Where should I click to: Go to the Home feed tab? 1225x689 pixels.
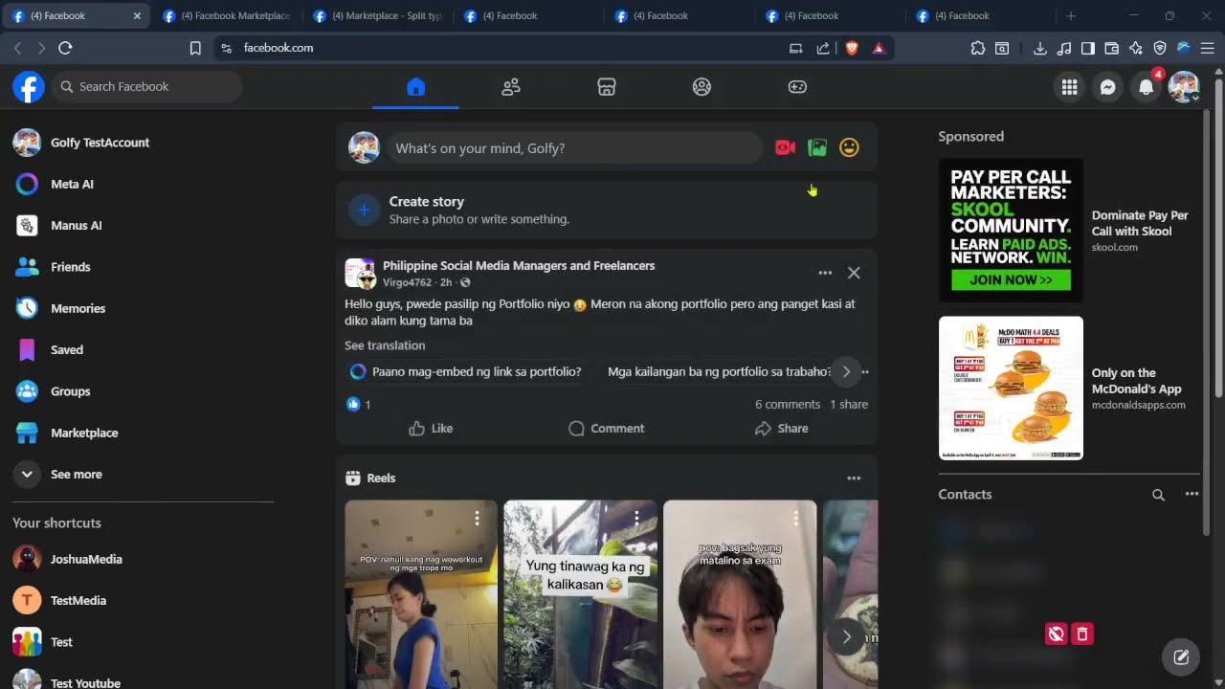coord(415,87)
